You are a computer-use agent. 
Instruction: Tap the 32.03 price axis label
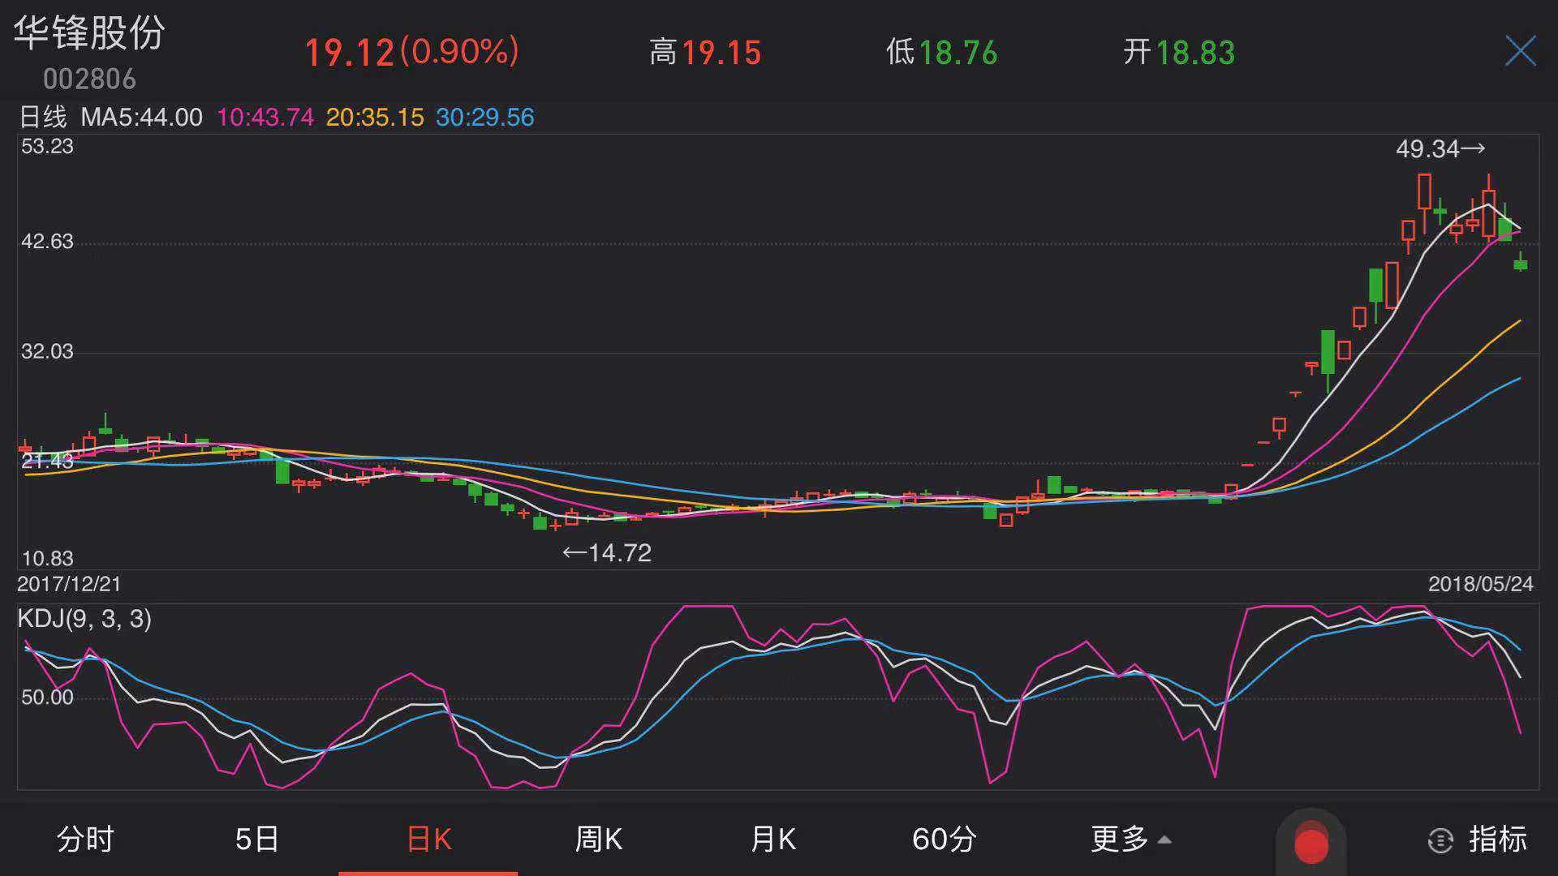point(47,351)
